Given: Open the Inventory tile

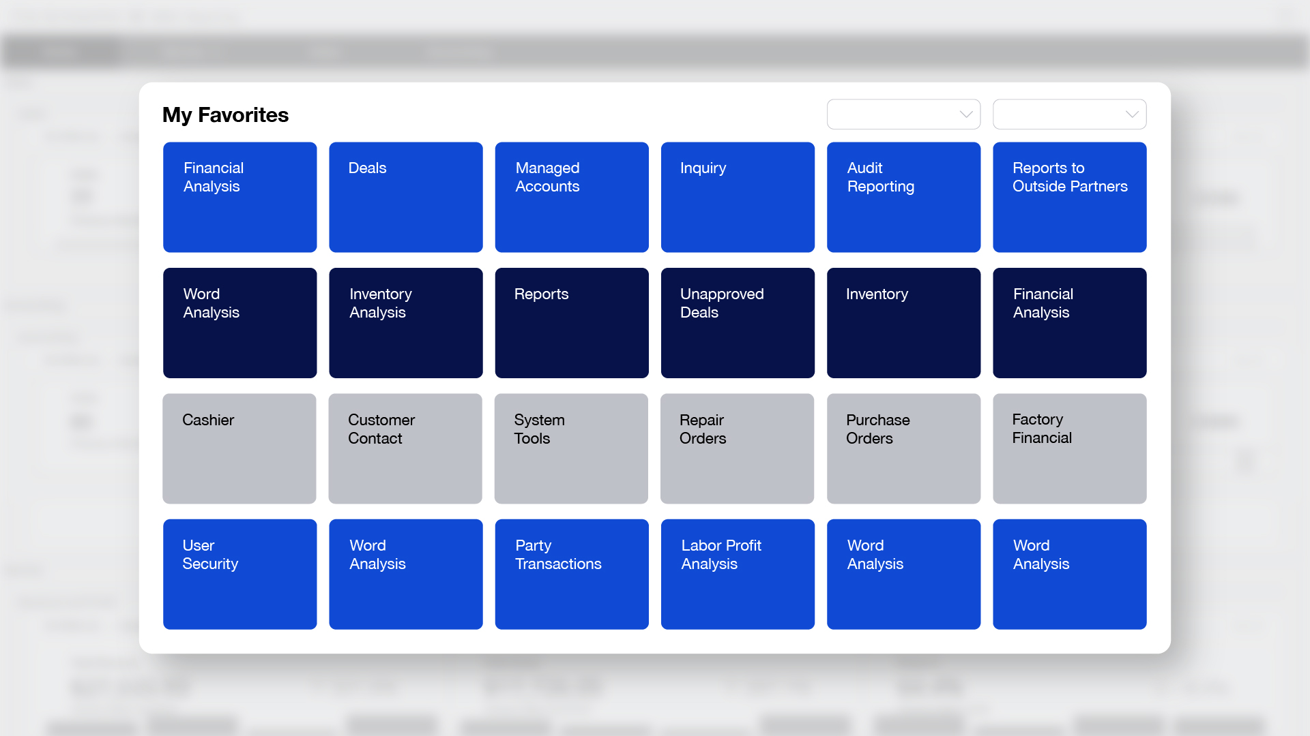Looking at the screenshot, I should pyautogui.click(x=903, y=323).
